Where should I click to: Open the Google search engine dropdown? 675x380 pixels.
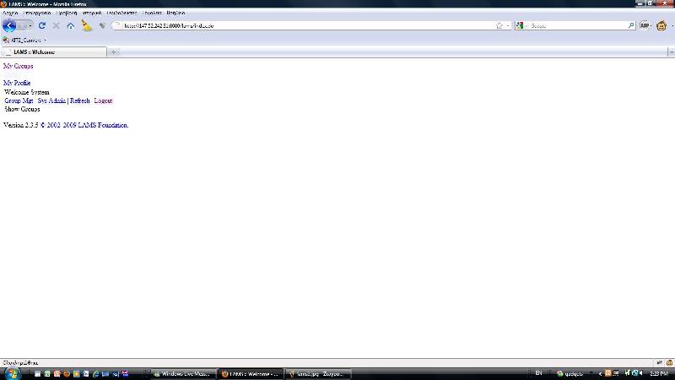pyautogui.click(x=521, y=25)
